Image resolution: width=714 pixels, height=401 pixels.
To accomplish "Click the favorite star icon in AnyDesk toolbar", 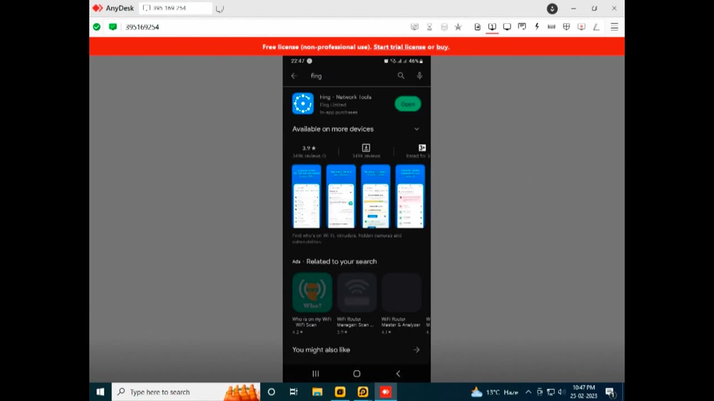I will pos(458,27).
